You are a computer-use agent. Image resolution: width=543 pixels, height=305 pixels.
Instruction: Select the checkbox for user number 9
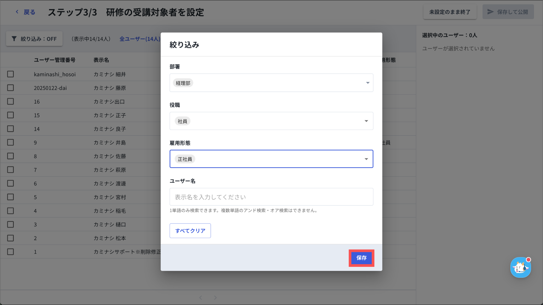[11, 143]
